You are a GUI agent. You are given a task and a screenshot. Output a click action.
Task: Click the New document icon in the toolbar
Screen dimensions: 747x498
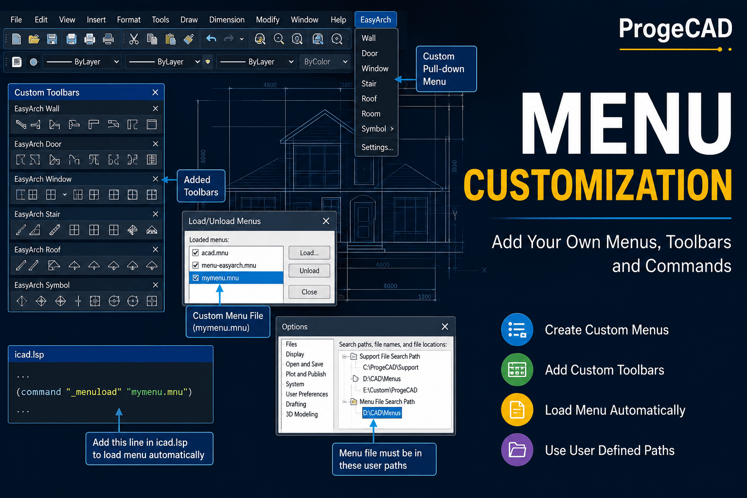(17, 39)
